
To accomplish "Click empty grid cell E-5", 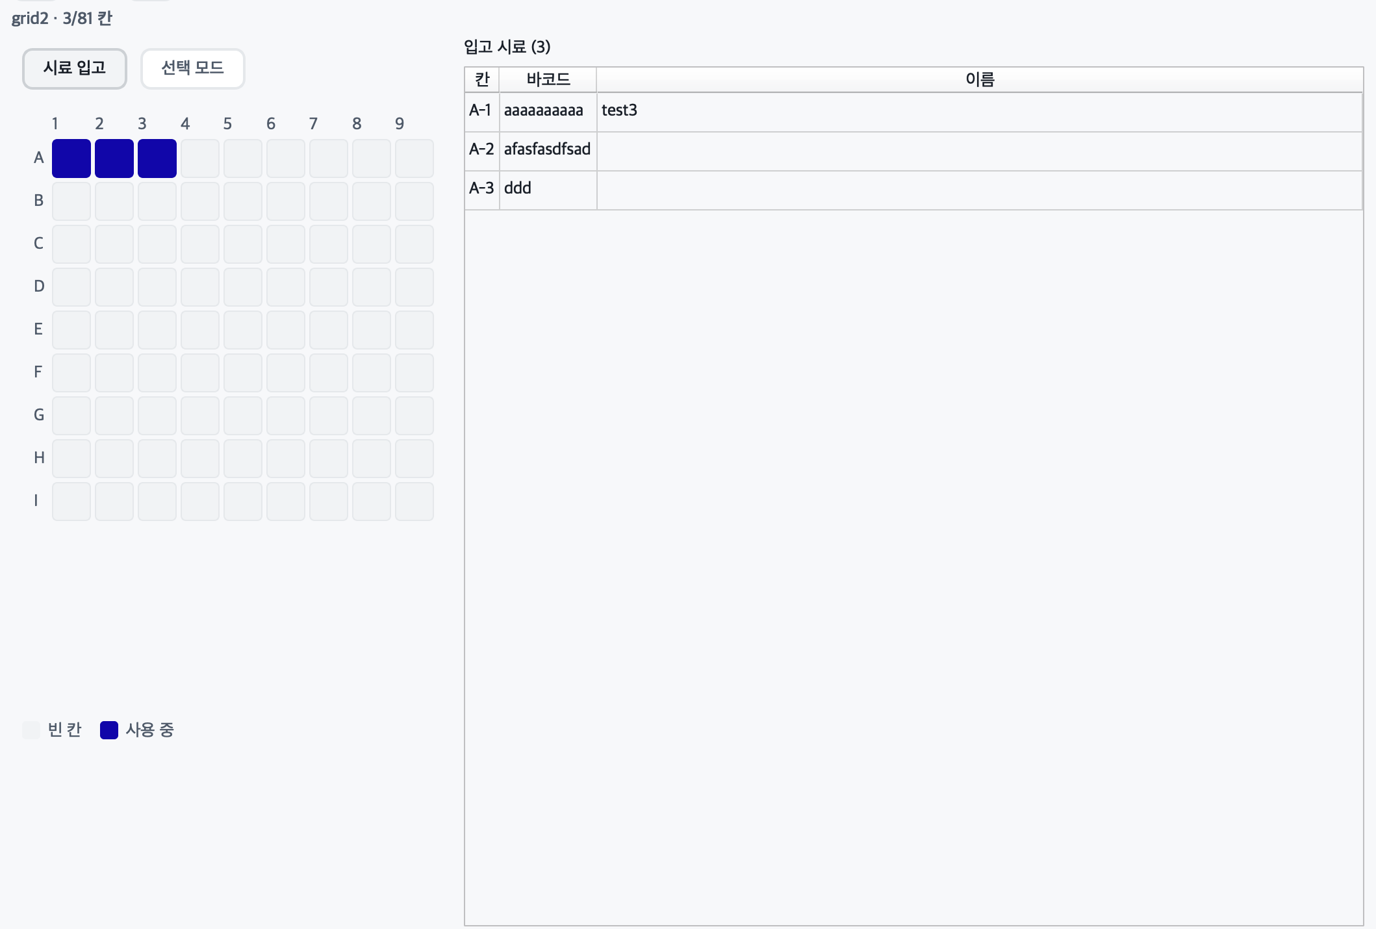I will [x=243, y=330].
